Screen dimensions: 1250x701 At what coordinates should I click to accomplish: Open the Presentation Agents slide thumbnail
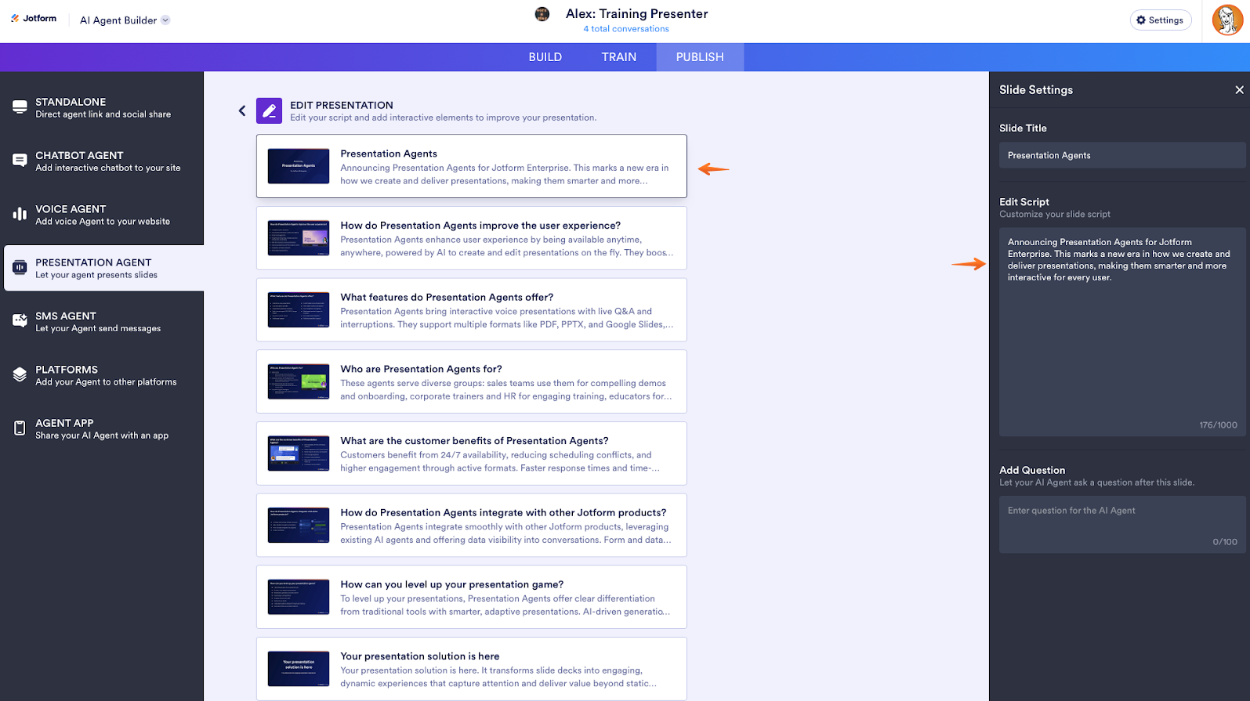click(x=299, y=166)
